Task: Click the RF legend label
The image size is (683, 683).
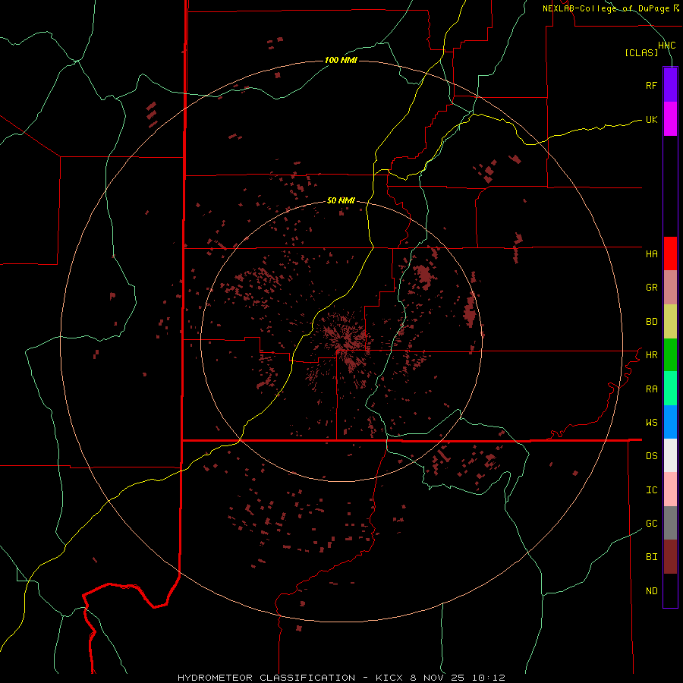Action: pyautogui.click(x=651, y=85)
